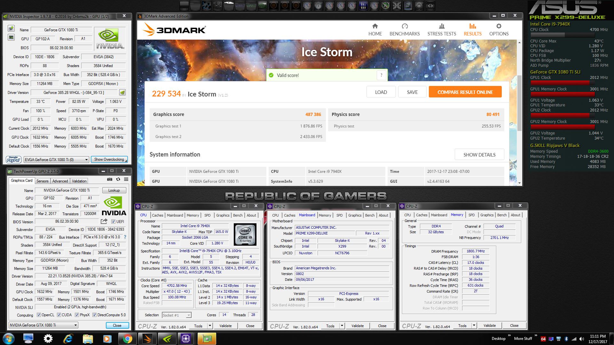Open Caches tab in left CPU-Z window
The image size is (614, 345).
157,215
